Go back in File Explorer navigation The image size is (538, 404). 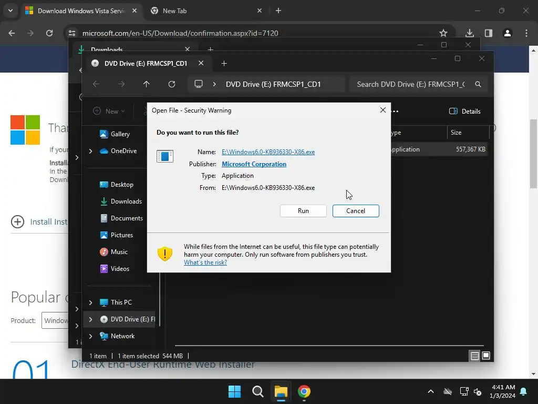[96, 84]
